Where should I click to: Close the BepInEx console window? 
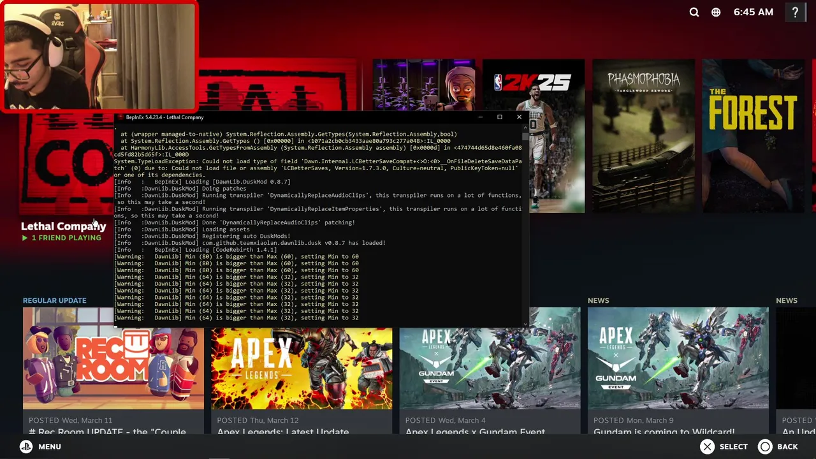[519, 117]
